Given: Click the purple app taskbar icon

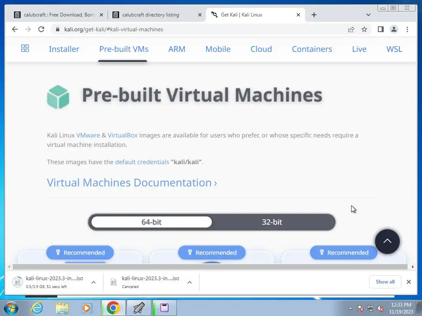Looking at the screenshot, I should tap(164, 308).
